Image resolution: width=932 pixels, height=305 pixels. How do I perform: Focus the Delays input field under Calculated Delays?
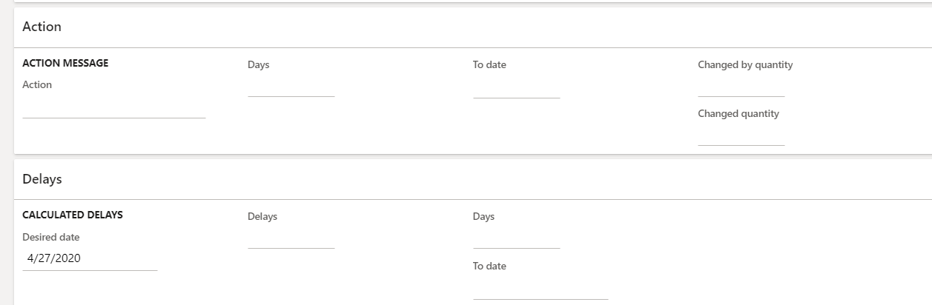[291, 240]
